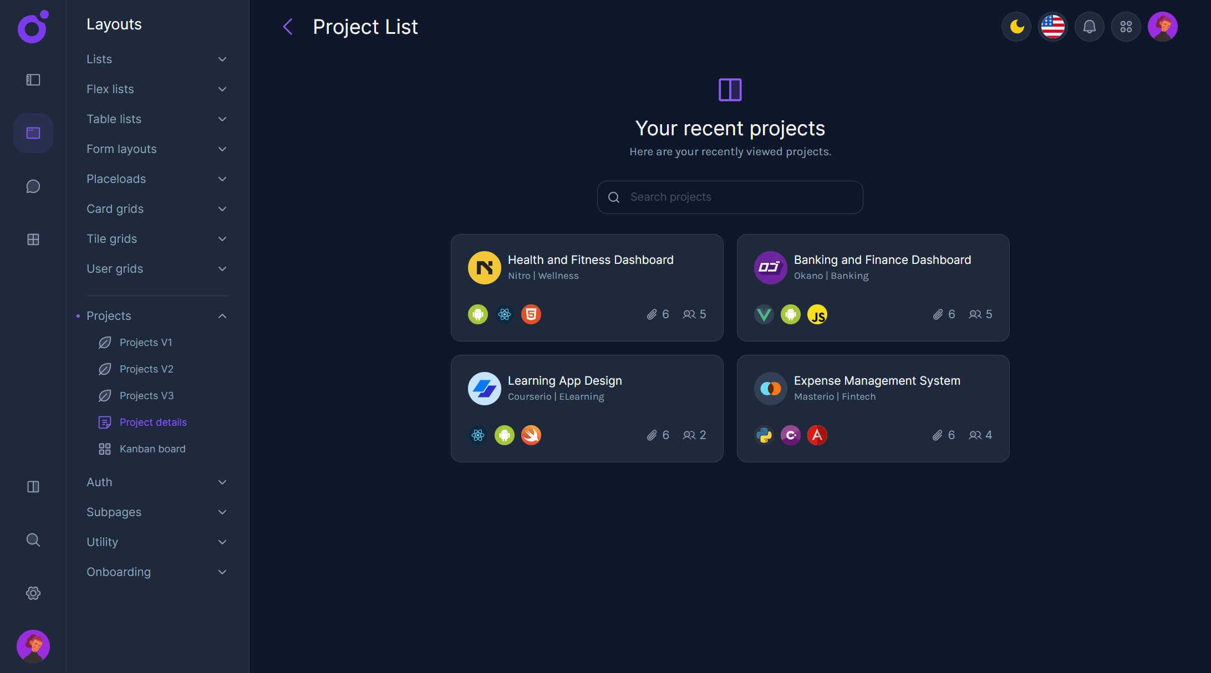Select the layouts grid icon in left rail
This screenshot has height=673, width=1211.
click(x=33, y=239)
